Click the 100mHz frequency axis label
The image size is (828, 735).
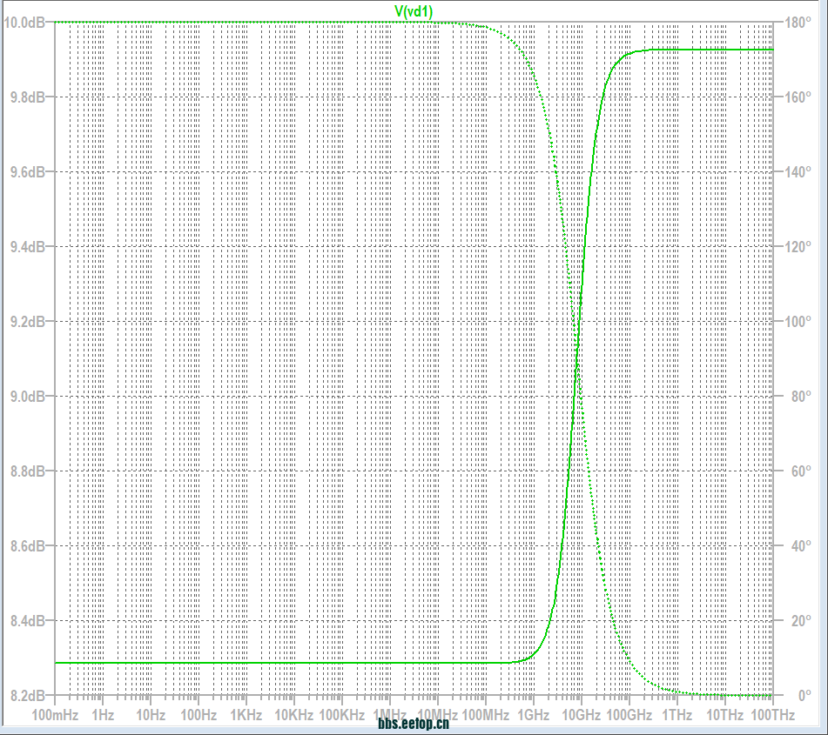pos(56,715)
